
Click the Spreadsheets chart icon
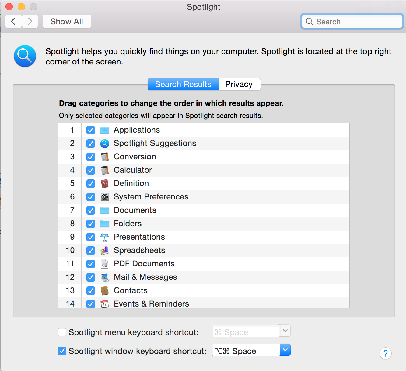105,251
